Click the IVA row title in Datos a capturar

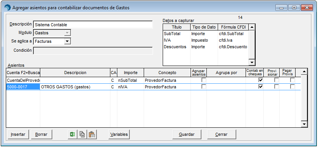177,40
